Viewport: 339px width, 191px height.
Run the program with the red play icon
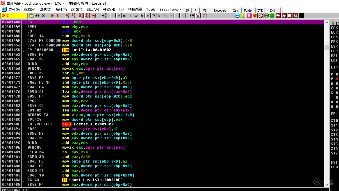pyautogui.click(x=52, y=16)
